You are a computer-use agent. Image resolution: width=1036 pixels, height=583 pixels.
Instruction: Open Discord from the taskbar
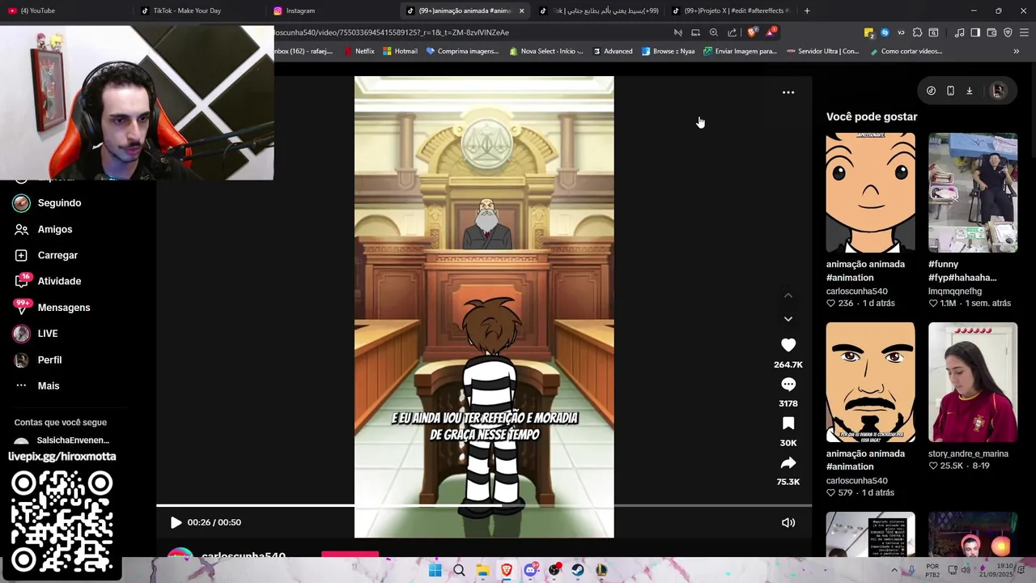click(x=530, y=570)
